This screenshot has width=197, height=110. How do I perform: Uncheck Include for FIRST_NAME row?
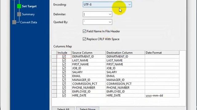coord(64,64)
